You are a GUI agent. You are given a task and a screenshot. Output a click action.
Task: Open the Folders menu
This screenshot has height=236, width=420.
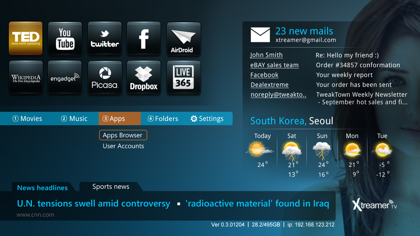163,119
